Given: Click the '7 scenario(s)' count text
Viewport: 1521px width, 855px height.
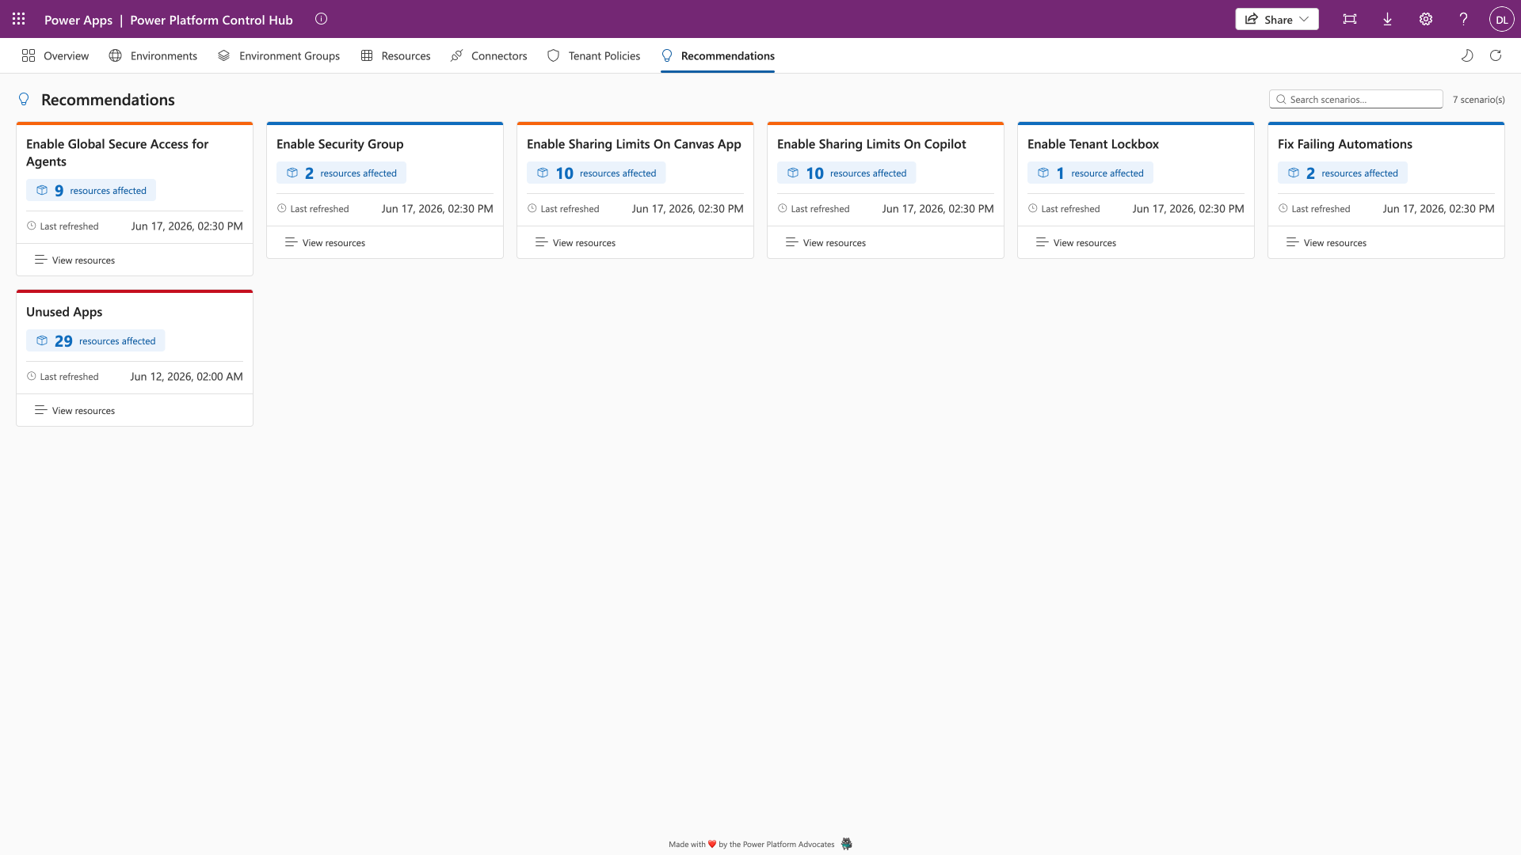Looking at the screenshot, I should 1478,99.
